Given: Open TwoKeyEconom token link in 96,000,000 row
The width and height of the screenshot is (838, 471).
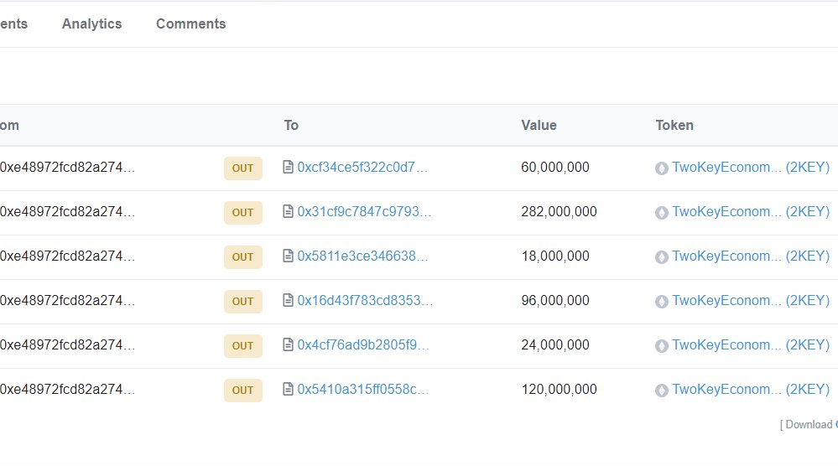Looking at the screenshot, I should (751, 300).
